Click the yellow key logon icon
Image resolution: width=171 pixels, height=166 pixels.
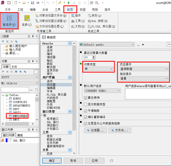point(60,3)
